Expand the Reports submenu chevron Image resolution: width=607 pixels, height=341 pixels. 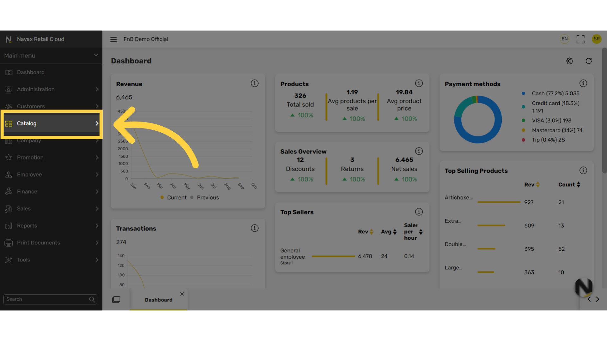[97, 226]
